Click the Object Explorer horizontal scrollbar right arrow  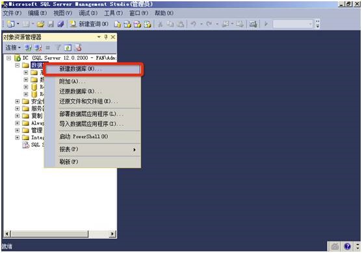tap(112, 234)
